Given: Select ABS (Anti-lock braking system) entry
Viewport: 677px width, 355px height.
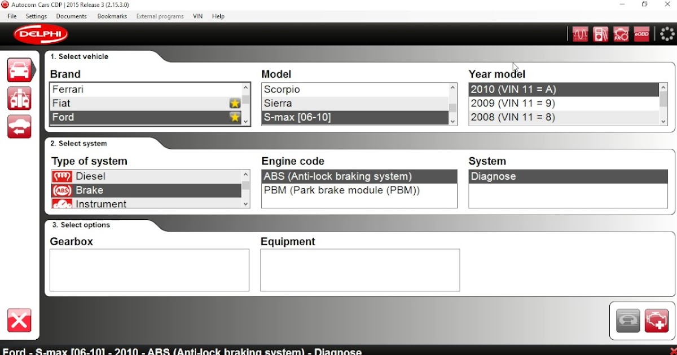Looking at the screenshot, I should click(x=359, y=176).
